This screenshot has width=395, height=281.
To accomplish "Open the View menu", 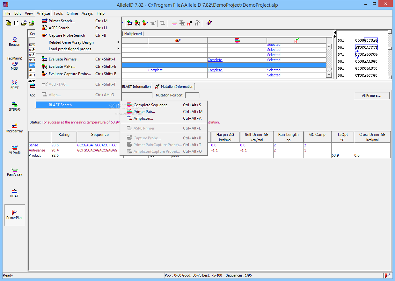I will 29,13.
